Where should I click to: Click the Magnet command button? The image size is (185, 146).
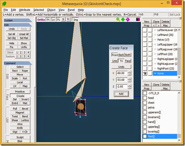click(x=20, y=112)
